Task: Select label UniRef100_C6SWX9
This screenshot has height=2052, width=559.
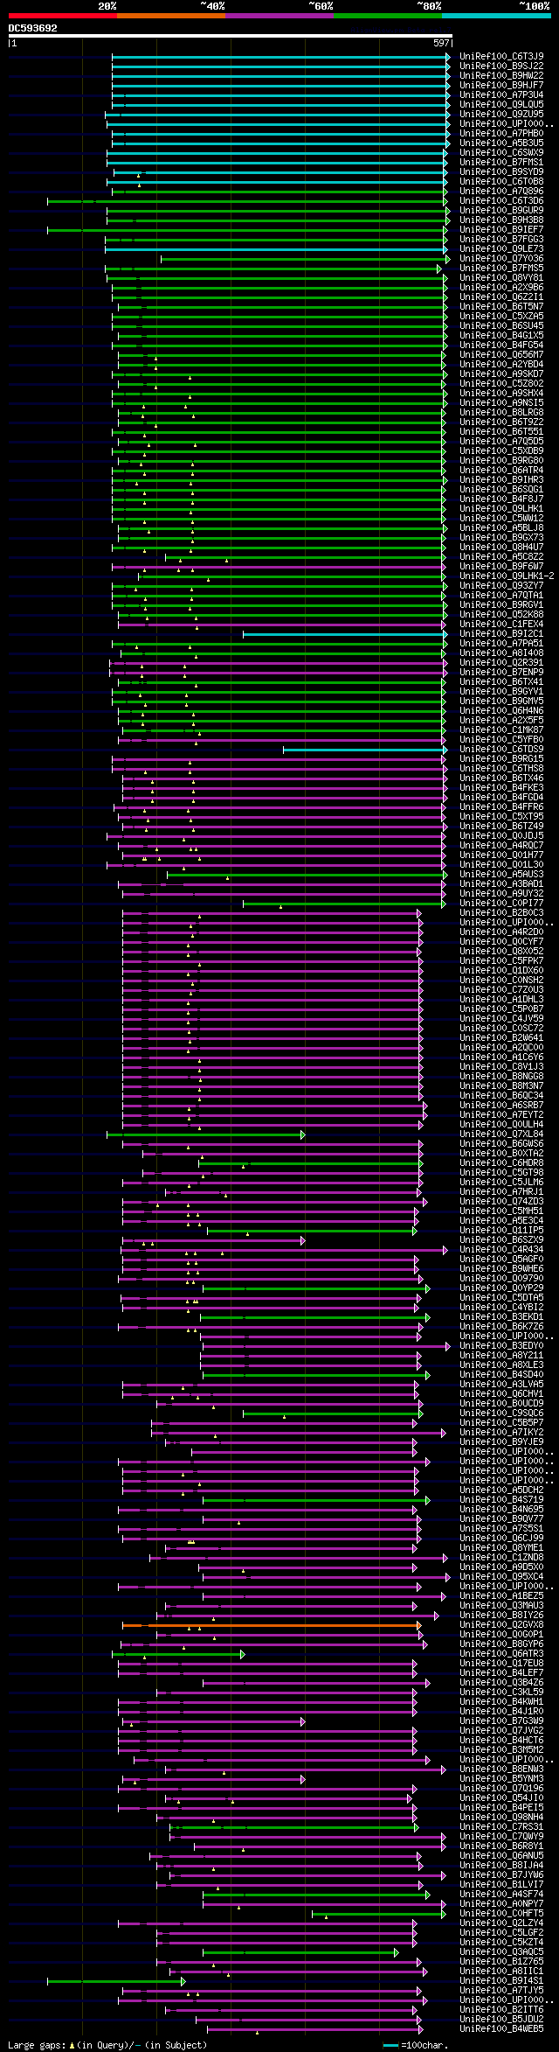Action: [501, 152]
